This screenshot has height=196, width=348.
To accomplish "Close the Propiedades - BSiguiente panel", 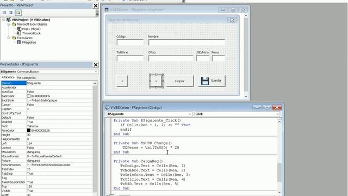I will tap(96, 65).
